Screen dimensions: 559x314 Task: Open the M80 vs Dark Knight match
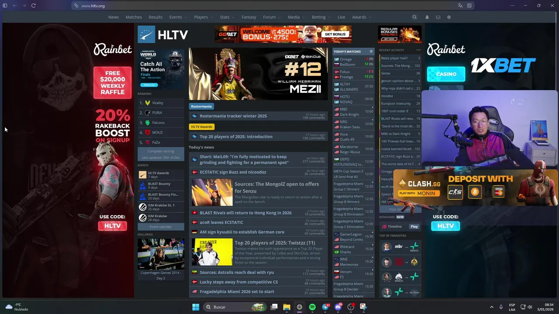click(354, 112)
